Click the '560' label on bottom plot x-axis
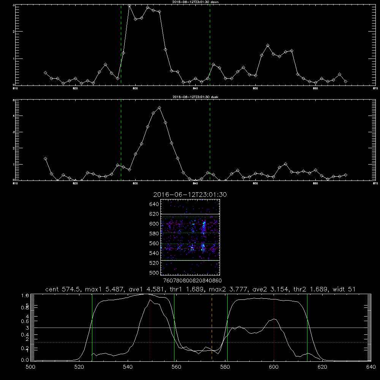 (176, 367)
